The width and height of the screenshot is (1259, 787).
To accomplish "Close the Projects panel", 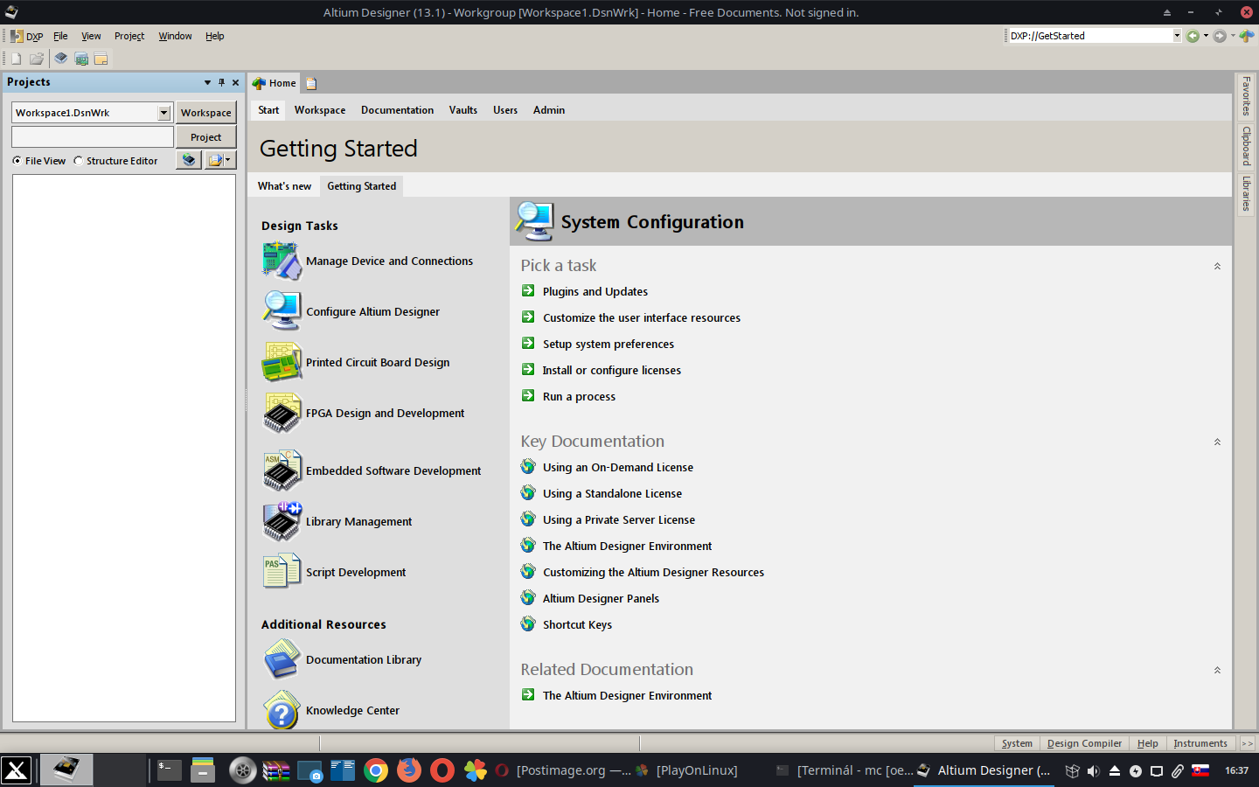I will (235, 82).
